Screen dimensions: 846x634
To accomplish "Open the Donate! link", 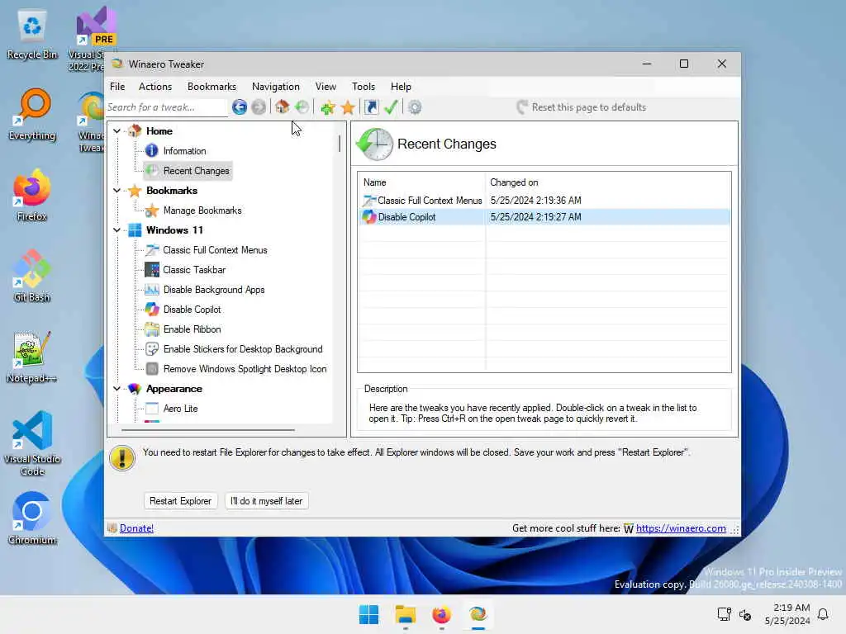I will 136,528.
